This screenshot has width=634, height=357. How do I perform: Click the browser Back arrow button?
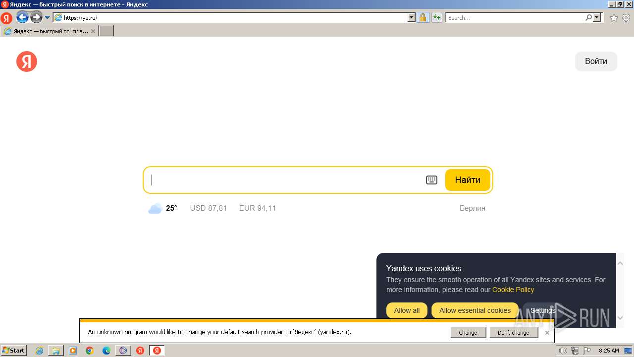point(22,17)
